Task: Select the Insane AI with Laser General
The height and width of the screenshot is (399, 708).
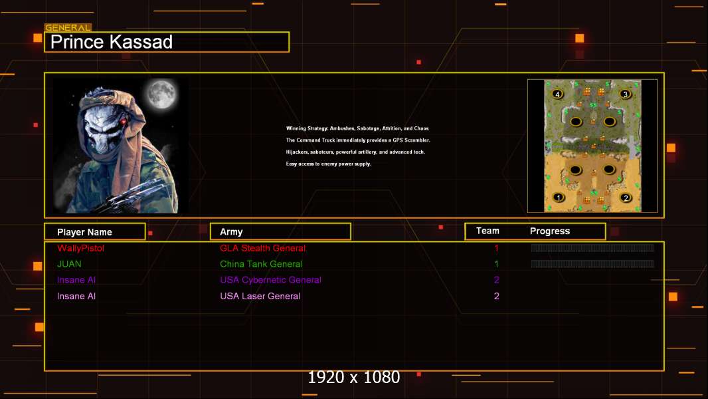Action: [x=76, y=296]
